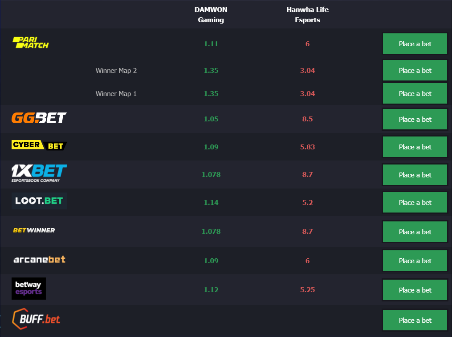Choose DAMWON odds 1.14 at Loot.bet
This screenshot has height=337, width=452.
[211, 202]
